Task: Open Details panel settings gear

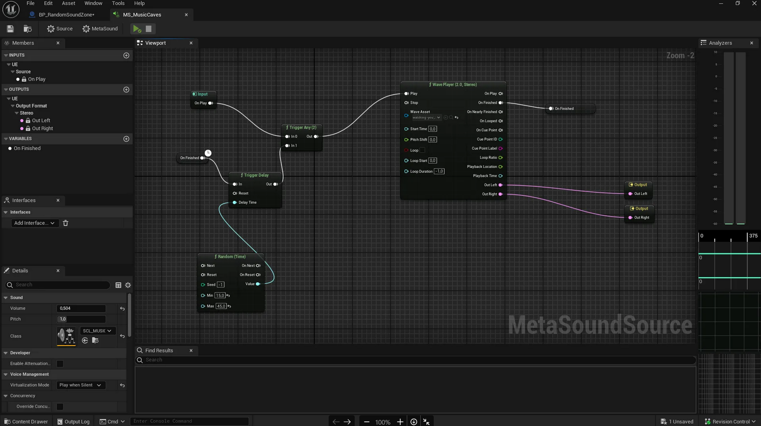Action: (x=128, y=285)
